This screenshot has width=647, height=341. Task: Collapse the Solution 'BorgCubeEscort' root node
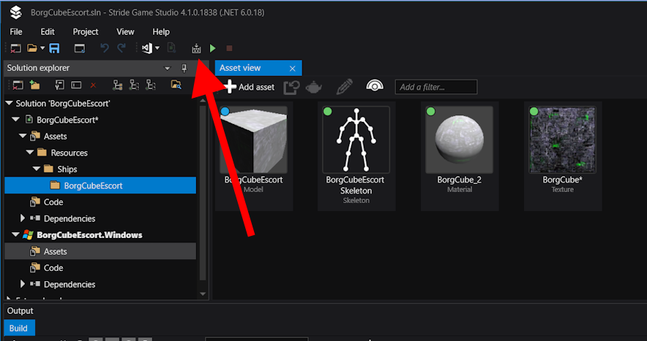(9, 104)
